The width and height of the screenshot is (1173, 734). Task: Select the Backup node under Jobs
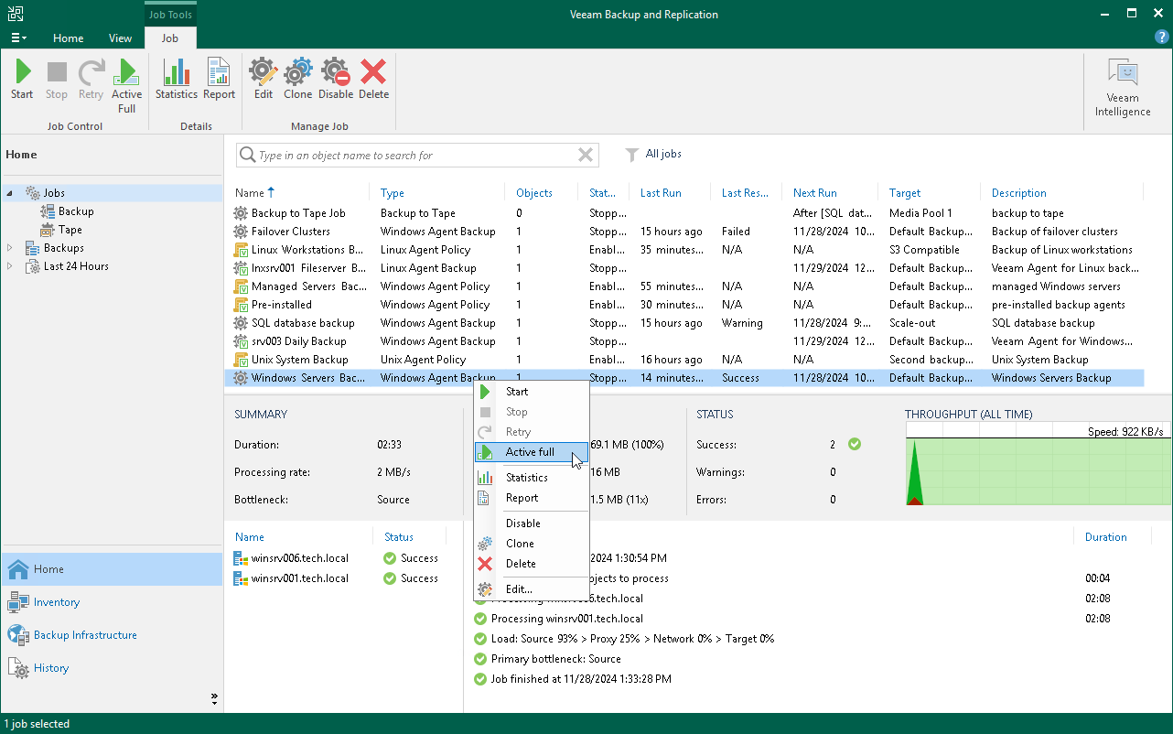76,211
